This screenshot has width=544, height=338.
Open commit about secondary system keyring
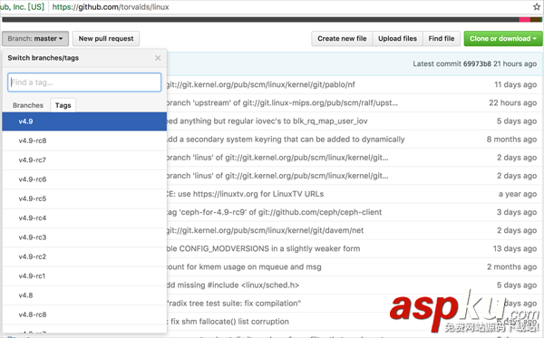click(x=286, y=140)
